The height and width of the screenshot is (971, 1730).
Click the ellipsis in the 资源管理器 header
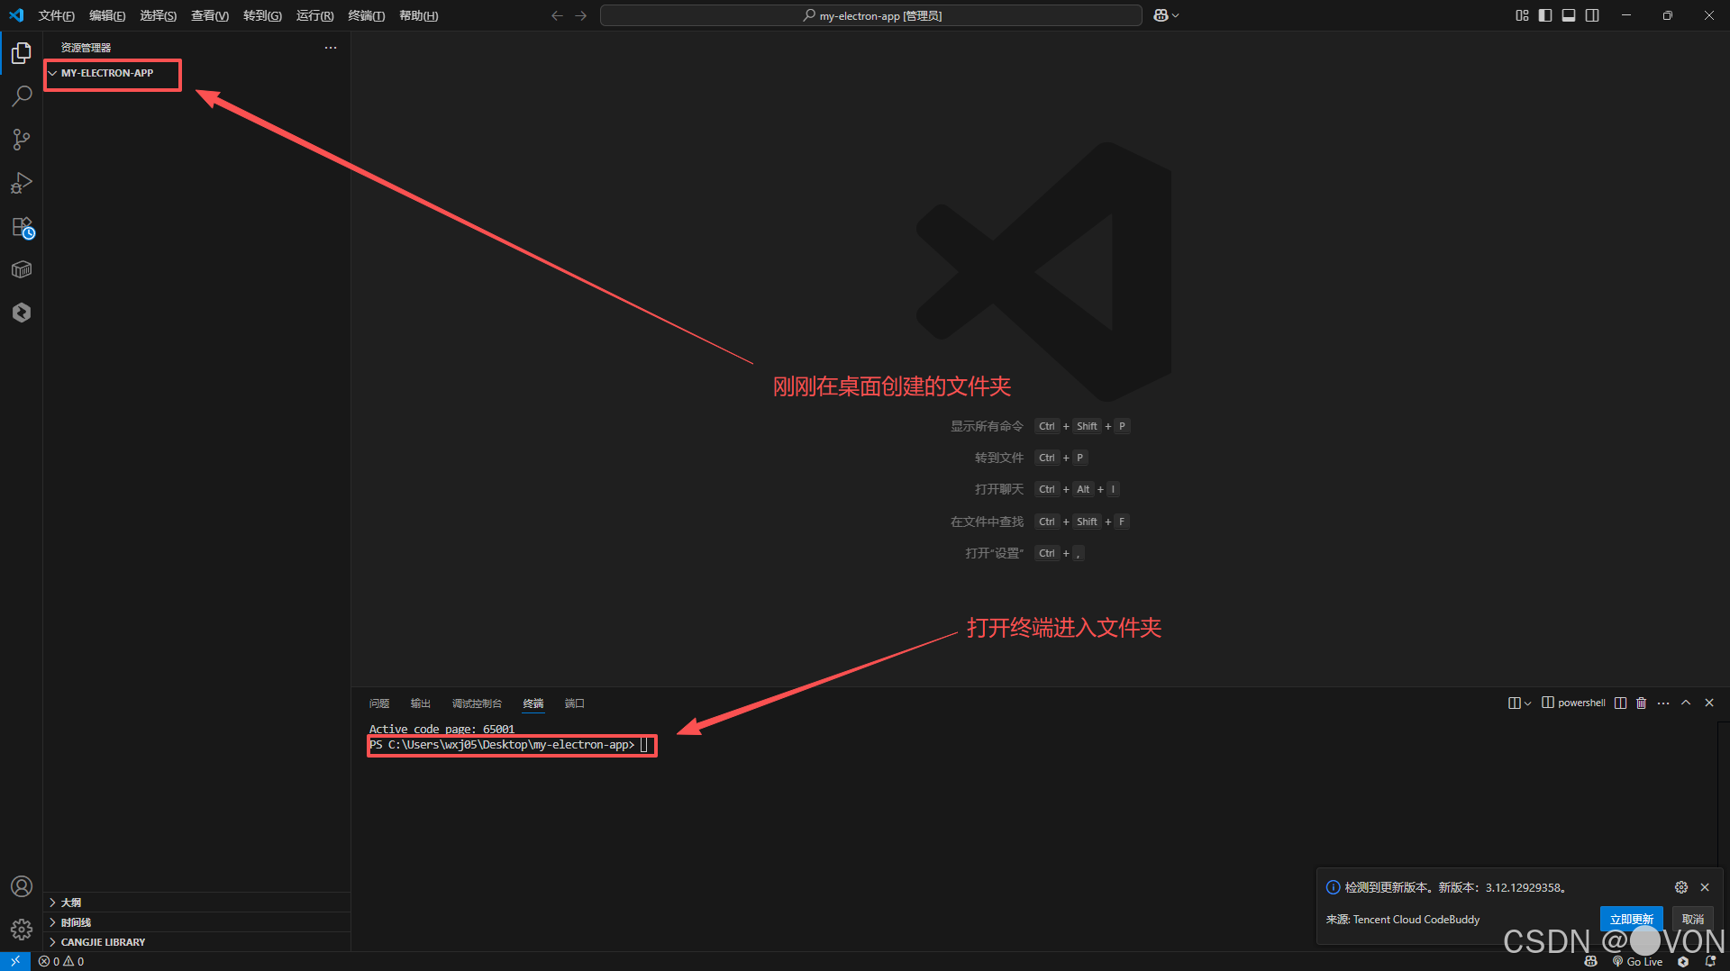coord(331,48)
